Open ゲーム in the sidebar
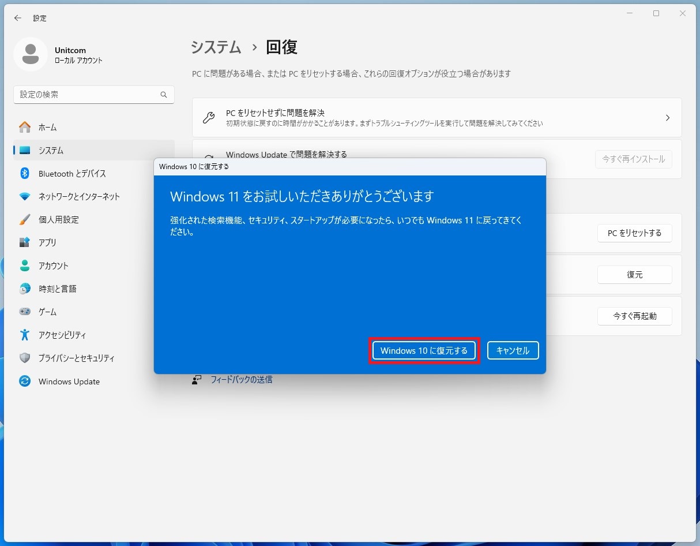Image resolution: width=700 pixels, height=546 pixels. (47, 312)
